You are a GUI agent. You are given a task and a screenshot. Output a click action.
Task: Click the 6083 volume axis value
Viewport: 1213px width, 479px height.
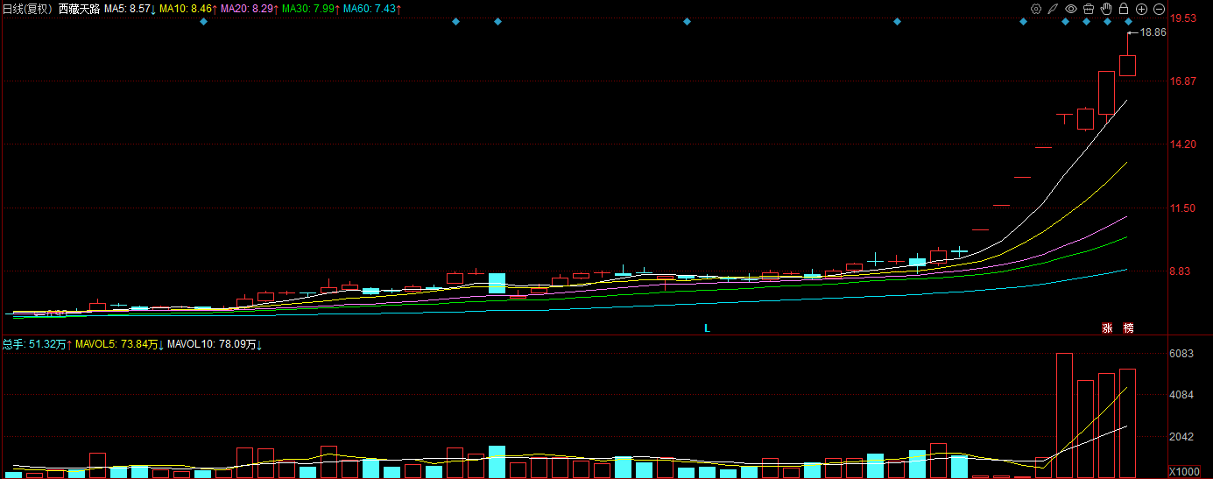(1182, 354)
